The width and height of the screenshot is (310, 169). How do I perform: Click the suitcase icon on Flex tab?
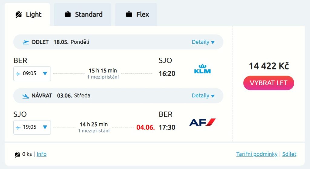129,15
